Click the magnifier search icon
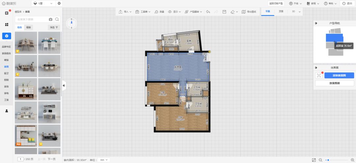The image size is (356, 163). coord(57,19)
